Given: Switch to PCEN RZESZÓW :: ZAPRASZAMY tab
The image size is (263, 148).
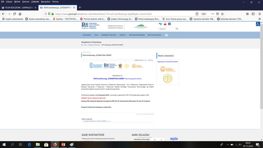Looking at the screenshot, I should point(19,7).
